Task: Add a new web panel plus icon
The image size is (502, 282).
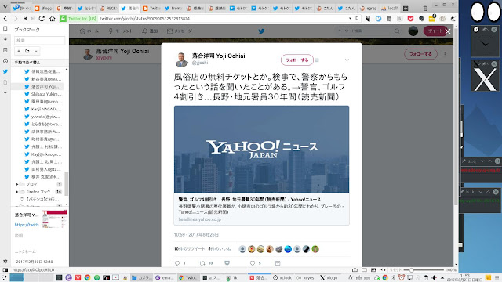Action: pos(5,92)
